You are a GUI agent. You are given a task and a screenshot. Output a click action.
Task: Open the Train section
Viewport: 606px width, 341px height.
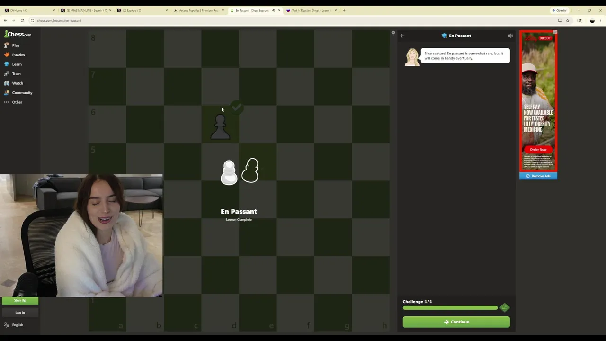[x=16, y=74]
